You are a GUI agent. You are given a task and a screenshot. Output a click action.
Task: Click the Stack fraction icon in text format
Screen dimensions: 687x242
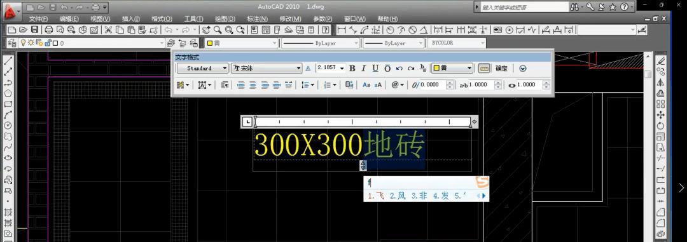coord(423,68)
